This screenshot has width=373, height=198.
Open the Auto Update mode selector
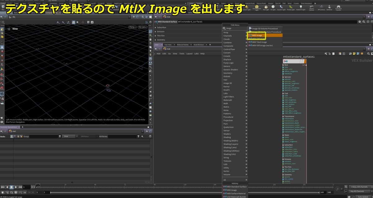tap(362, 196)
